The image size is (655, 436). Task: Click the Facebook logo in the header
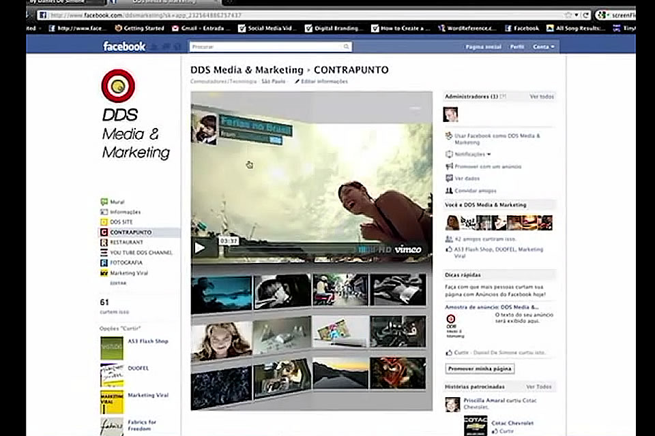[124, 46]
